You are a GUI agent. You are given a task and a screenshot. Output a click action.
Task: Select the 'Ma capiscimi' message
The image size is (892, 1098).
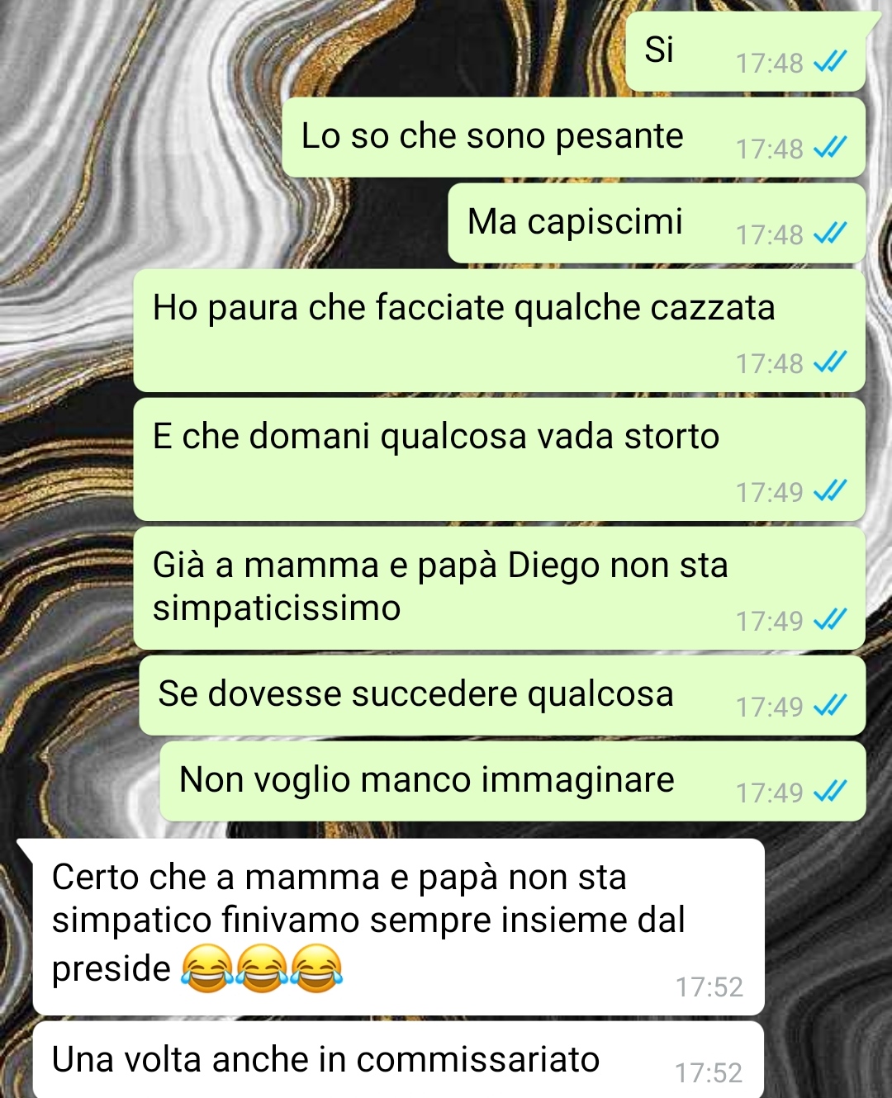(657, 223)
